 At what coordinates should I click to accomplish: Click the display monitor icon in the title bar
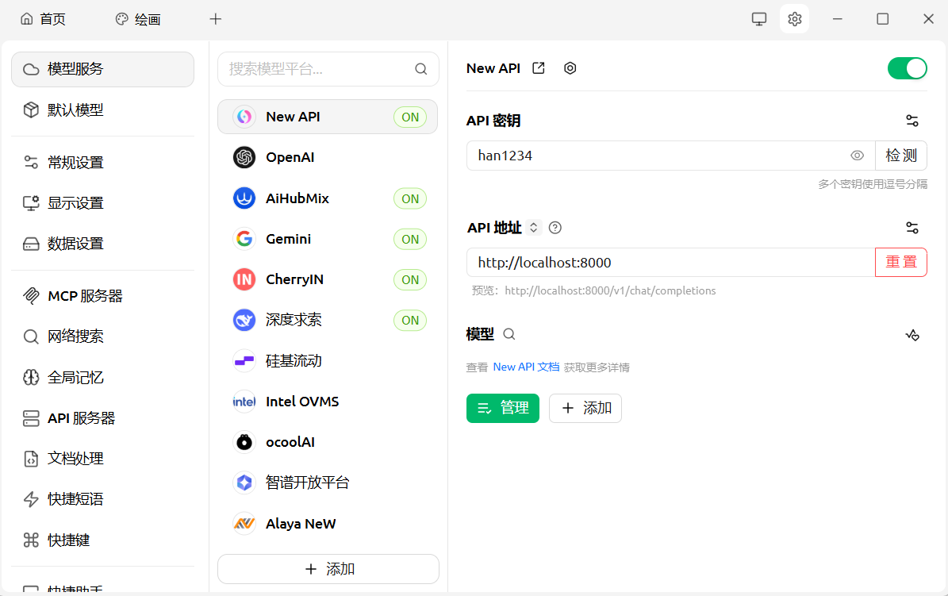point(758,19)
